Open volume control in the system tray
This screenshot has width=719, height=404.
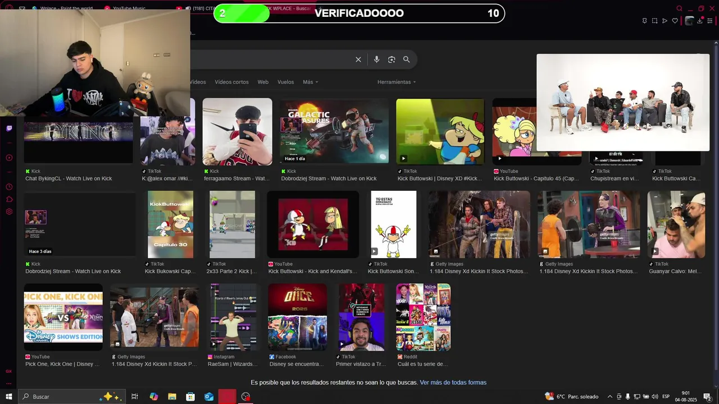coord(654,397)
